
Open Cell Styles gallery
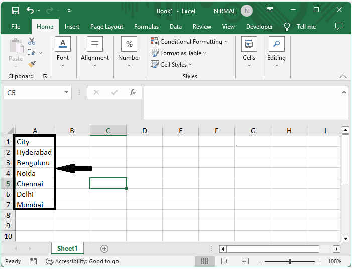click(171, 65)
